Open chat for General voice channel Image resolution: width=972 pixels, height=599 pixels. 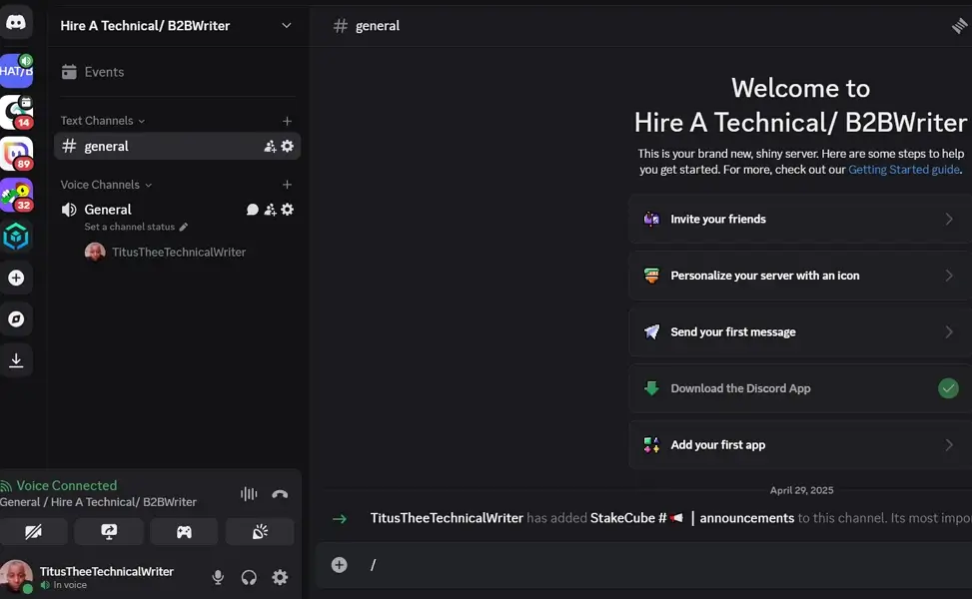click(253, 210)
